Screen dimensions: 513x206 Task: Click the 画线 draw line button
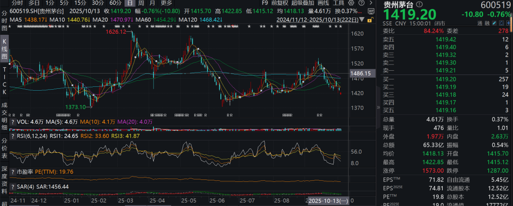[x=323, y=3]
